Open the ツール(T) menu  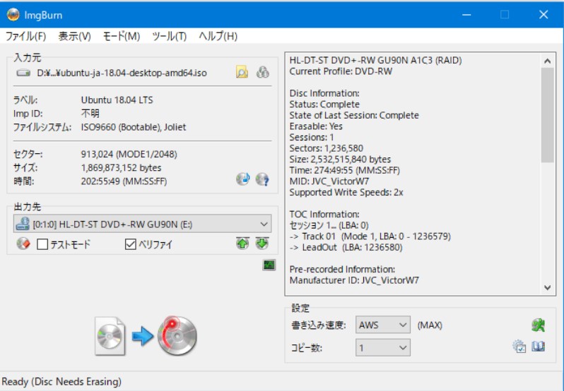tap(169, 36)
